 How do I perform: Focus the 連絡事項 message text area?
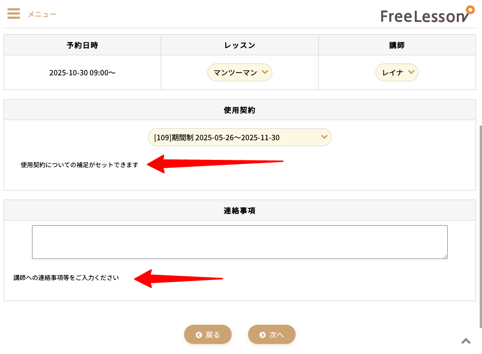(239, 242)
